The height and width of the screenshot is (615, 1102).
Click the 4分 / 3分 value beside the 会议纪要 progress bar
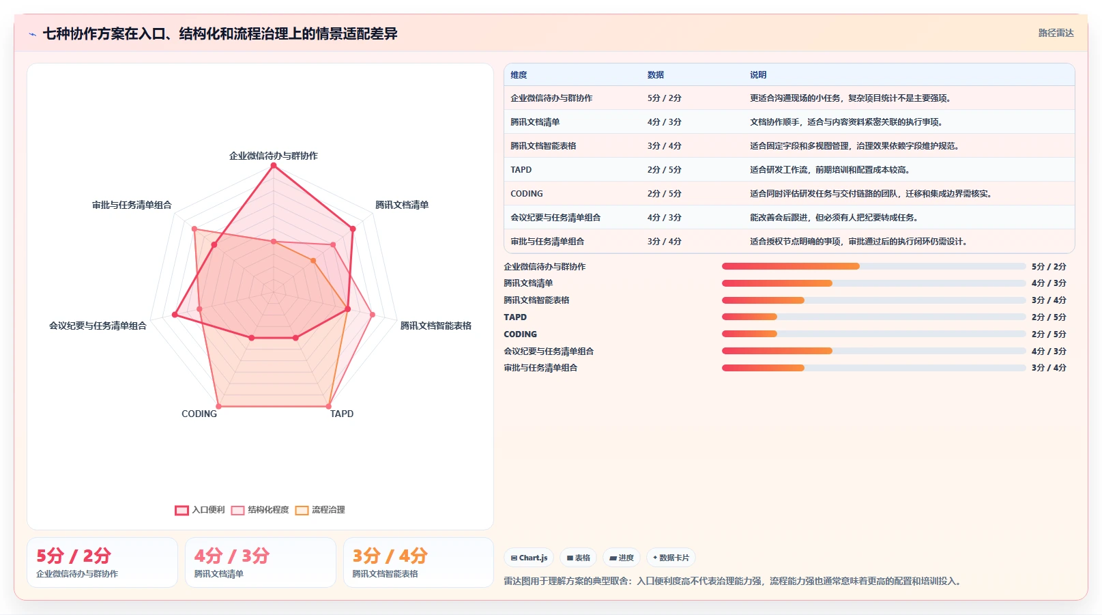pos(1049,351)
